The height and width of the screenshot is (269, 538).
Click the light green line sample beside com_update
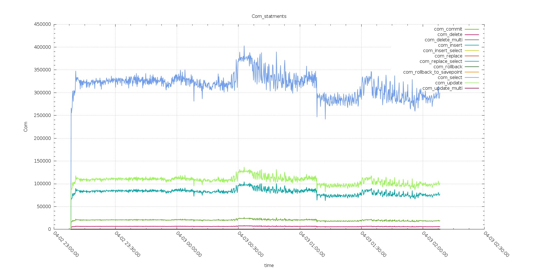click(472, 83)
